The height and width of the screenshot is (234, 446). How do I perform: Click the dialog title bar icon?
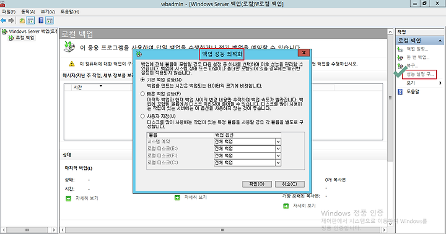[x=139, y=54]
